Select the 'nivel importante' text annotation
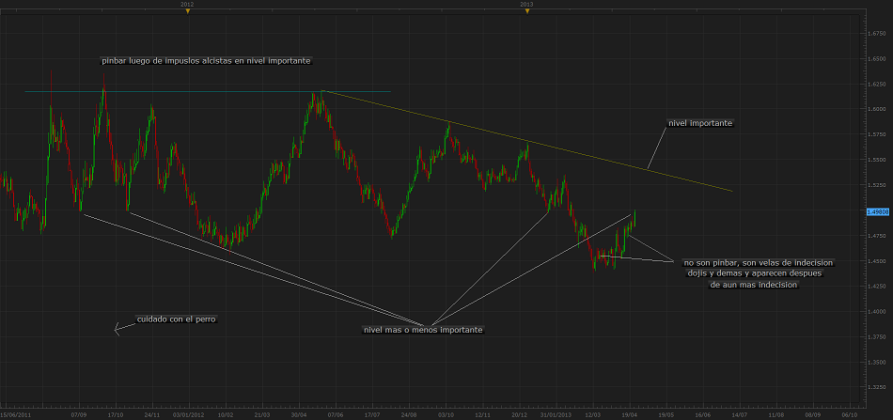Viewport: 893px width, 420px height. 699,123
